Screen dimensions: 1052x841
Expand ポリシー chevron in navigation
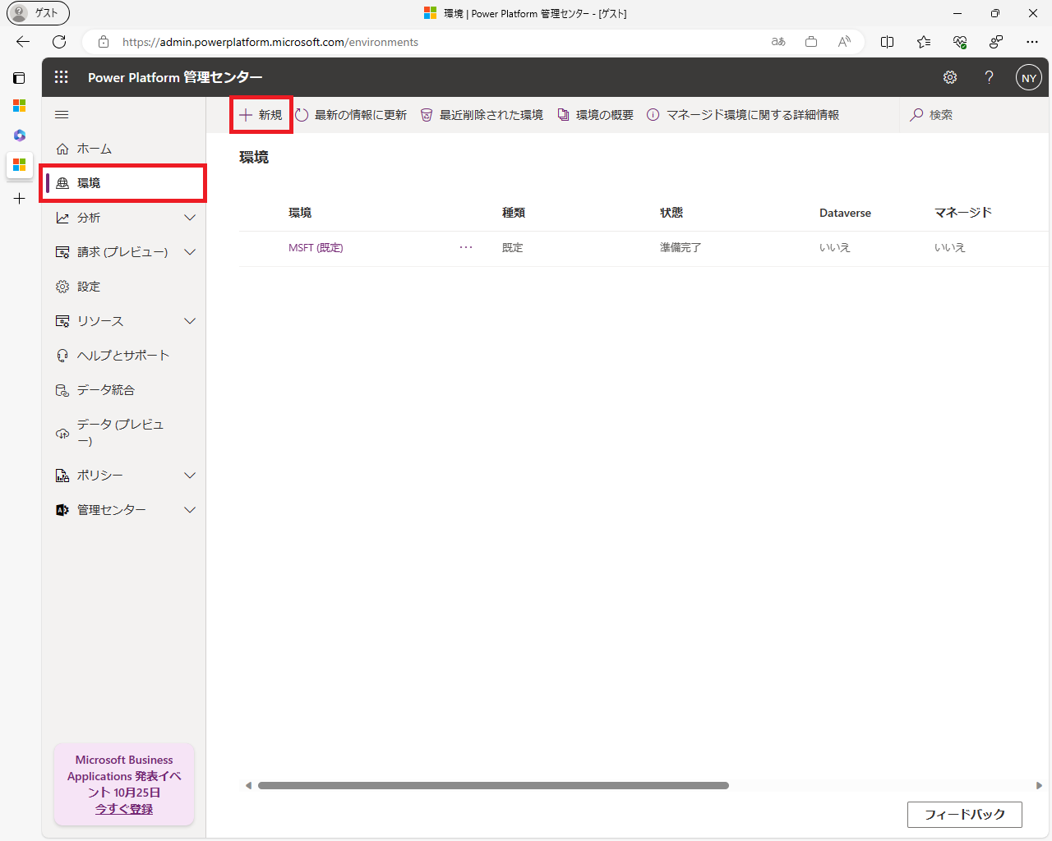(x=190, y=476)
